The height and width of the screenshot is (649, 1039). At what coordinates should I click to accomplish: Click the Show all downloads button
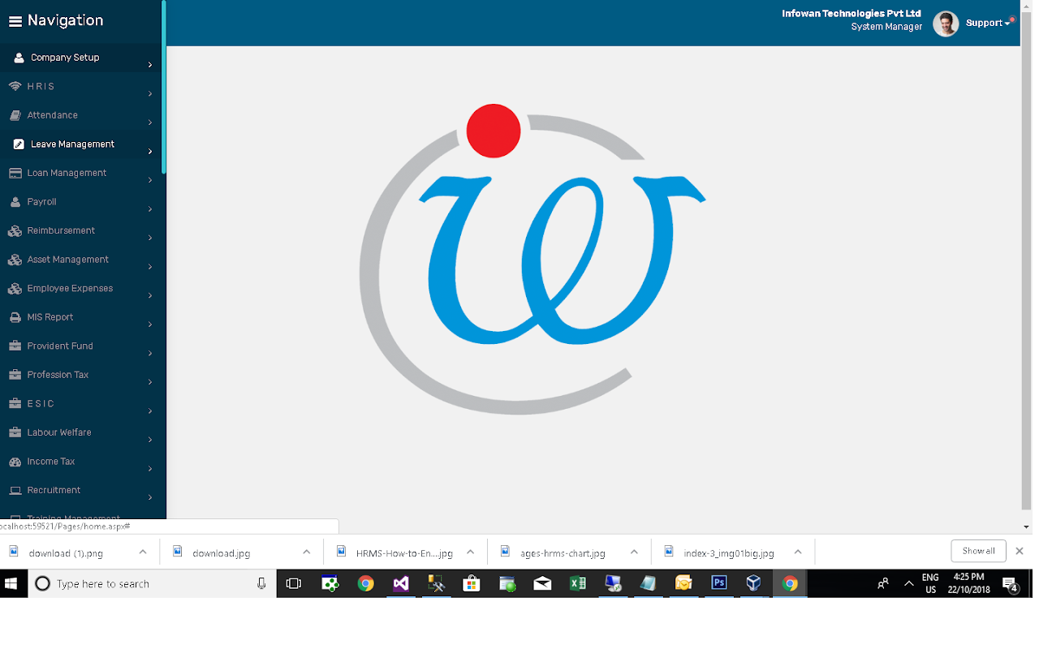coord(979,551)
